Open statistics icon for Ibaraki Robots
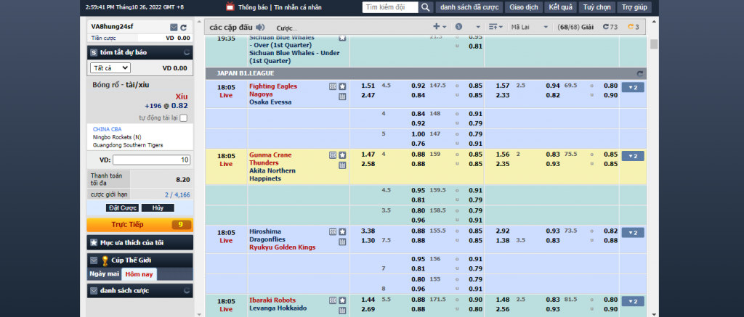This screenshot has height=317, width=744. coord(333,300)
